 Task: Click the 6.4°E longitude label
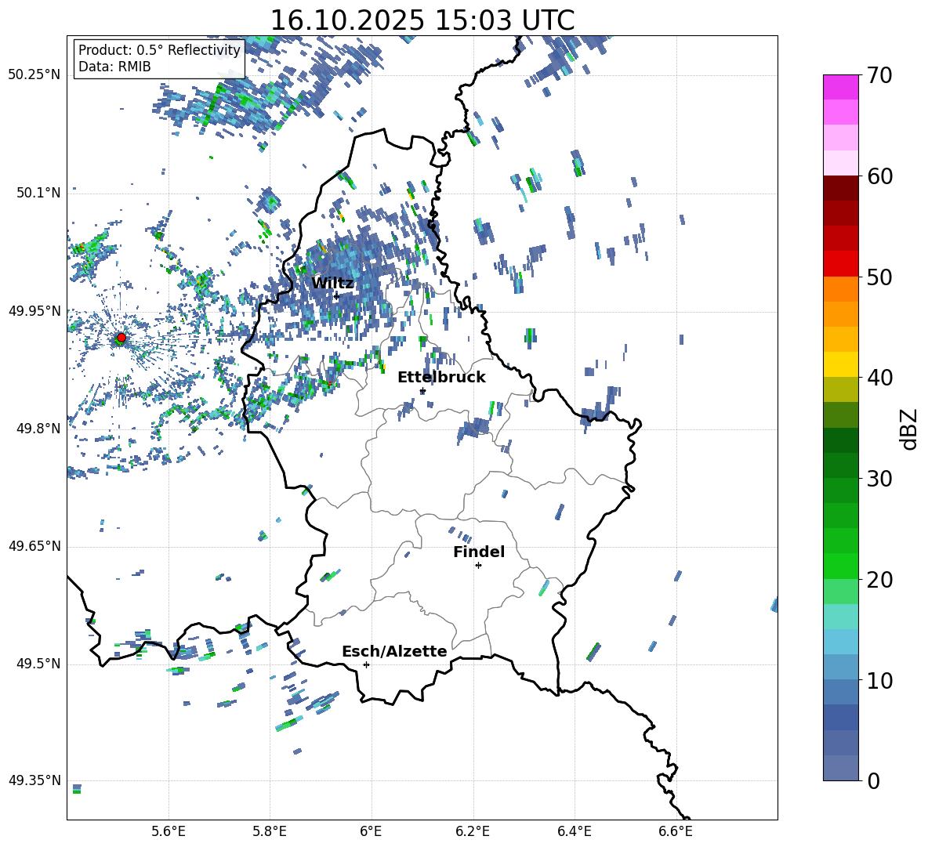(575, 831)
